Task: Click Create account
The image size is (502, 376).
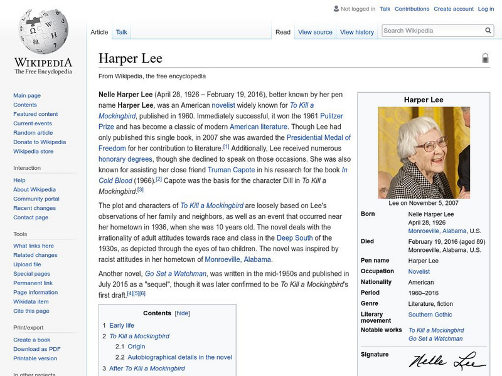Action: coord(454,9)
